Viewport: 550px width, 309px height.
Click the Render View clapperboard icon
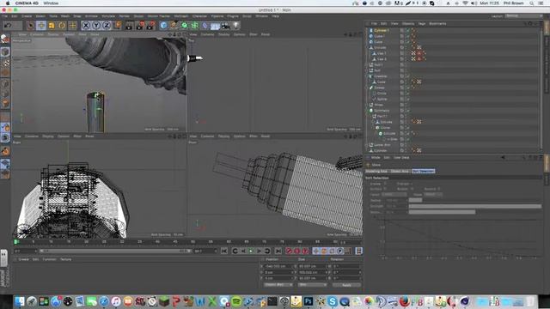(x=129, y=25)
